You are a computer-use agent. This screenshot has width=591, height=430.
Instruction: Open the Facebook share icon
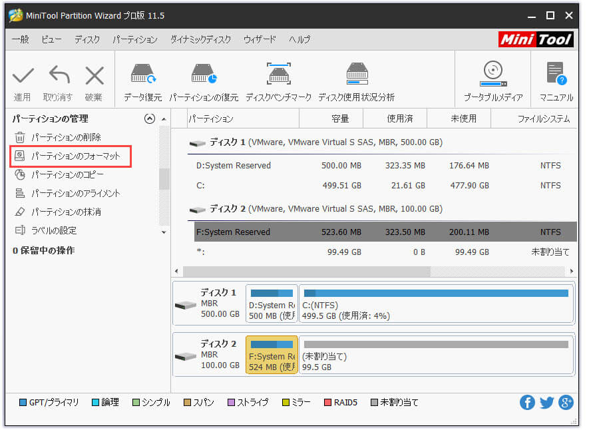click(527, 403)
